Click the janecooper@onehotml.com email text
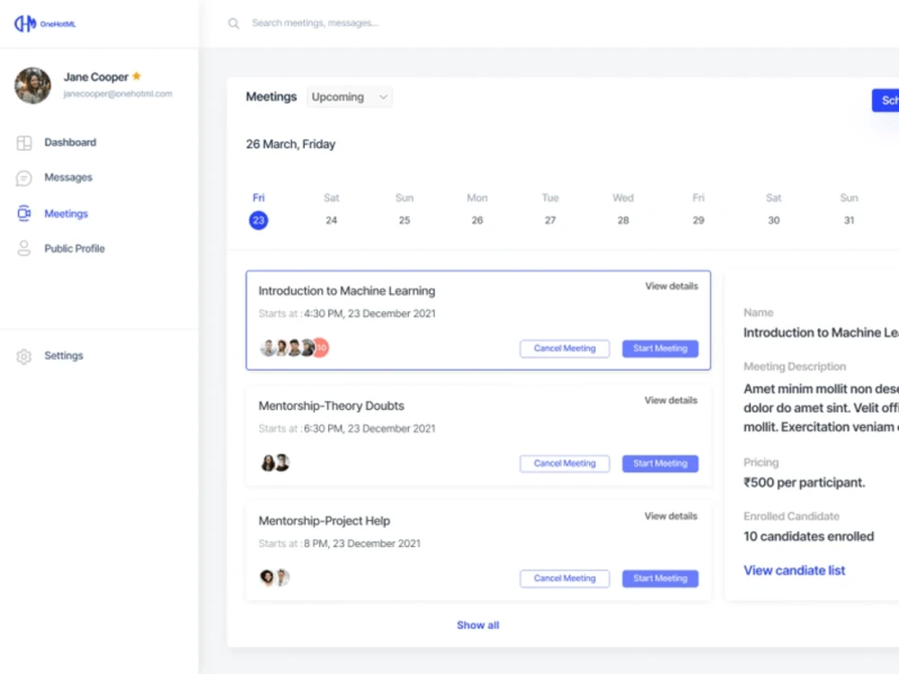Viewport: 899px width, 674px height. [118, 93]
